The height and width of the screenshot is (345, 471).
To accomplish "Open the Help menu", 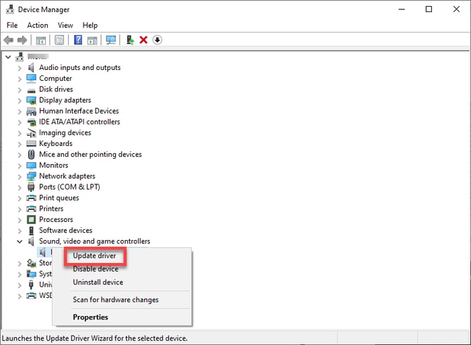I will click(x=89, y=26).
